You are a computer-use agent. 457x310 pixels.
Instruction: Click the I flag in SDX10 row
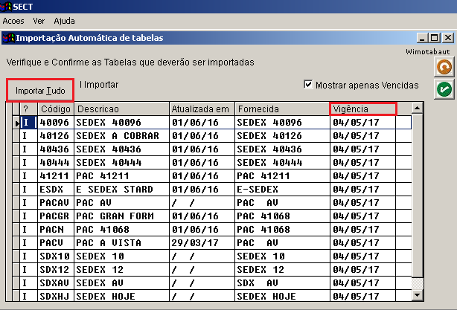28,256
